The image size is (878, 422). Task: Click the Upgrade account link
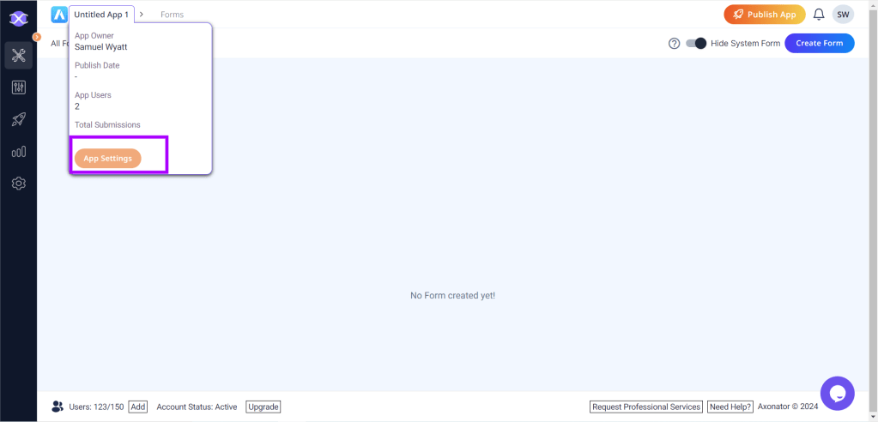pos(263,407)
